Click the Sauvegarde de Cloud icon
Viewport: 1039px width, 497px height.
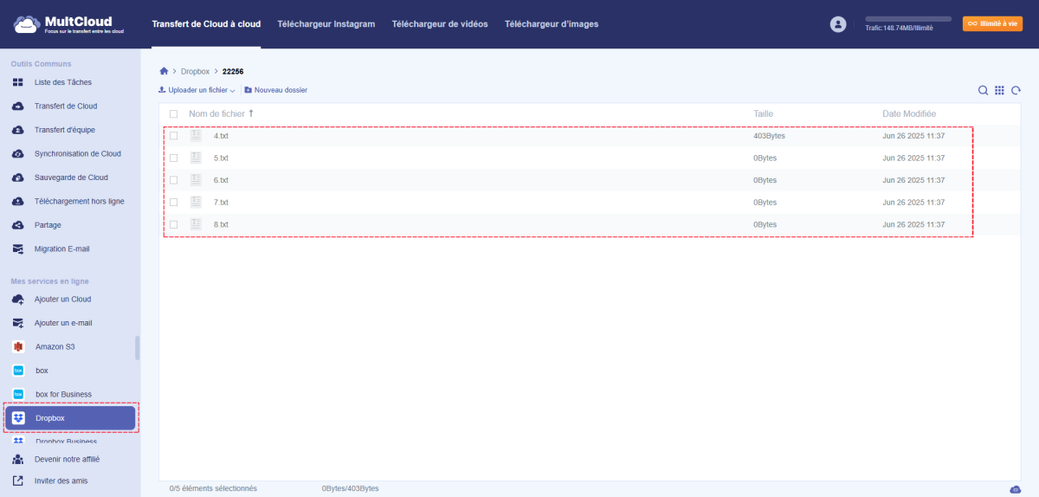(18, 177)
